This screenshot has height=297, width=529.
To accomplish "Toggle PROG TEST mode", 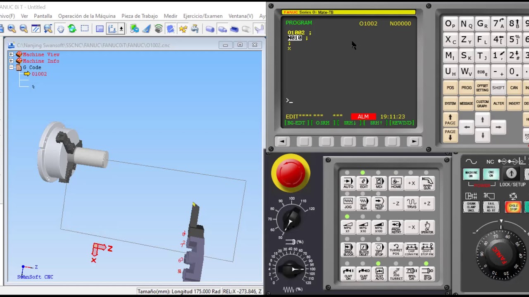I will coord(379,203).
